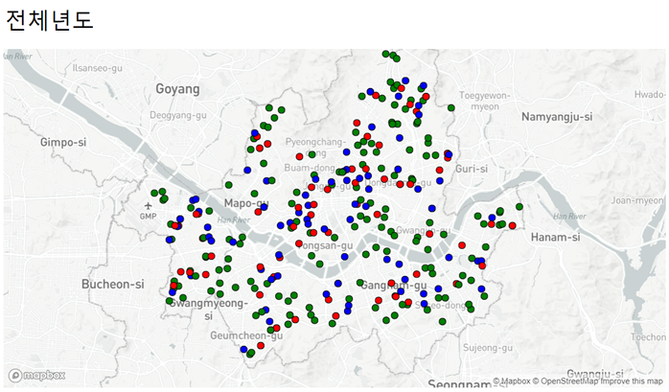The image size is (669, 392).
Task: Click the GMP airport icon
Action: pyautogui.click(x=148, y=206)
